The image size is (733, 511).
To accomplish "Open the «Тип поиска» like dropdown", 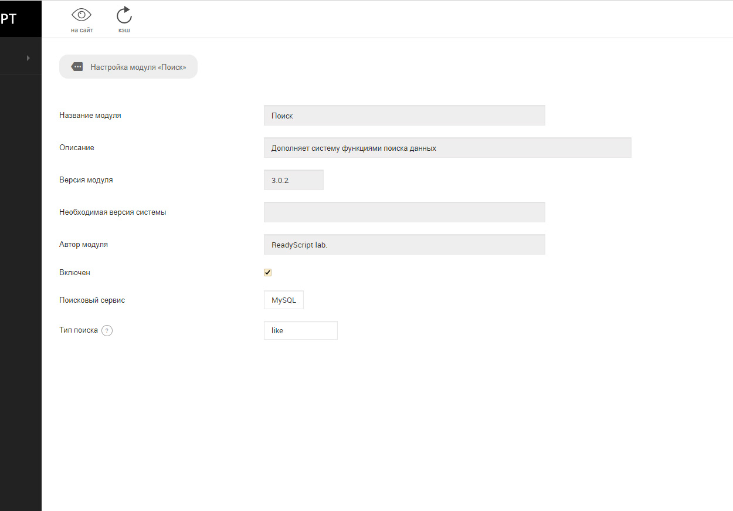I will [300, 330].
